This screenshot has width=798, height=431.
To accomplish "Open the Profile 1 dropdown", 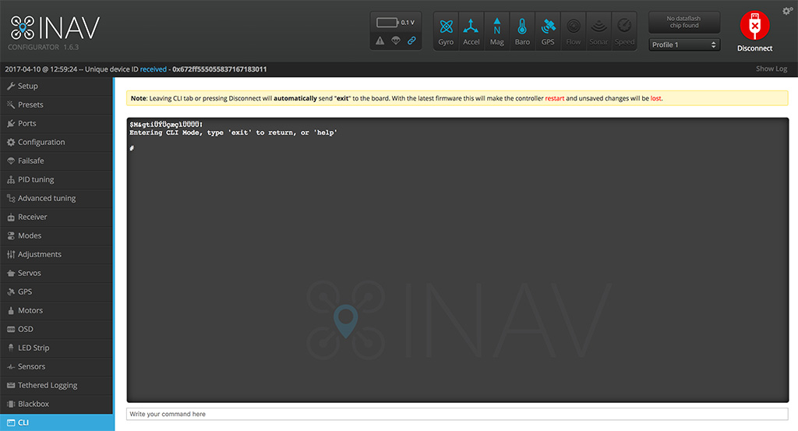I will (x=684, y=45).
